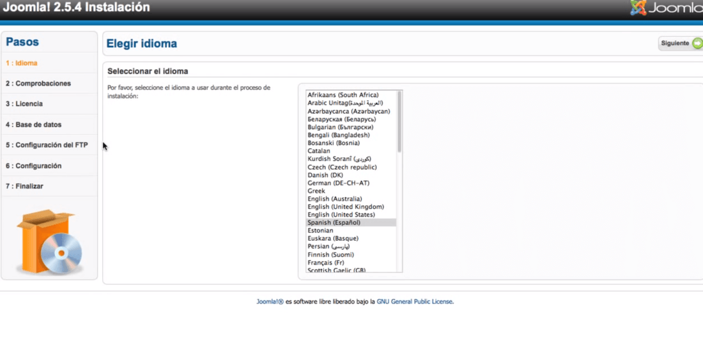Image resolution: width=703 pixels, height=338 pixels.
Task: Choose Bosanski (Bosnia) language
Action: tap(351, 143)
